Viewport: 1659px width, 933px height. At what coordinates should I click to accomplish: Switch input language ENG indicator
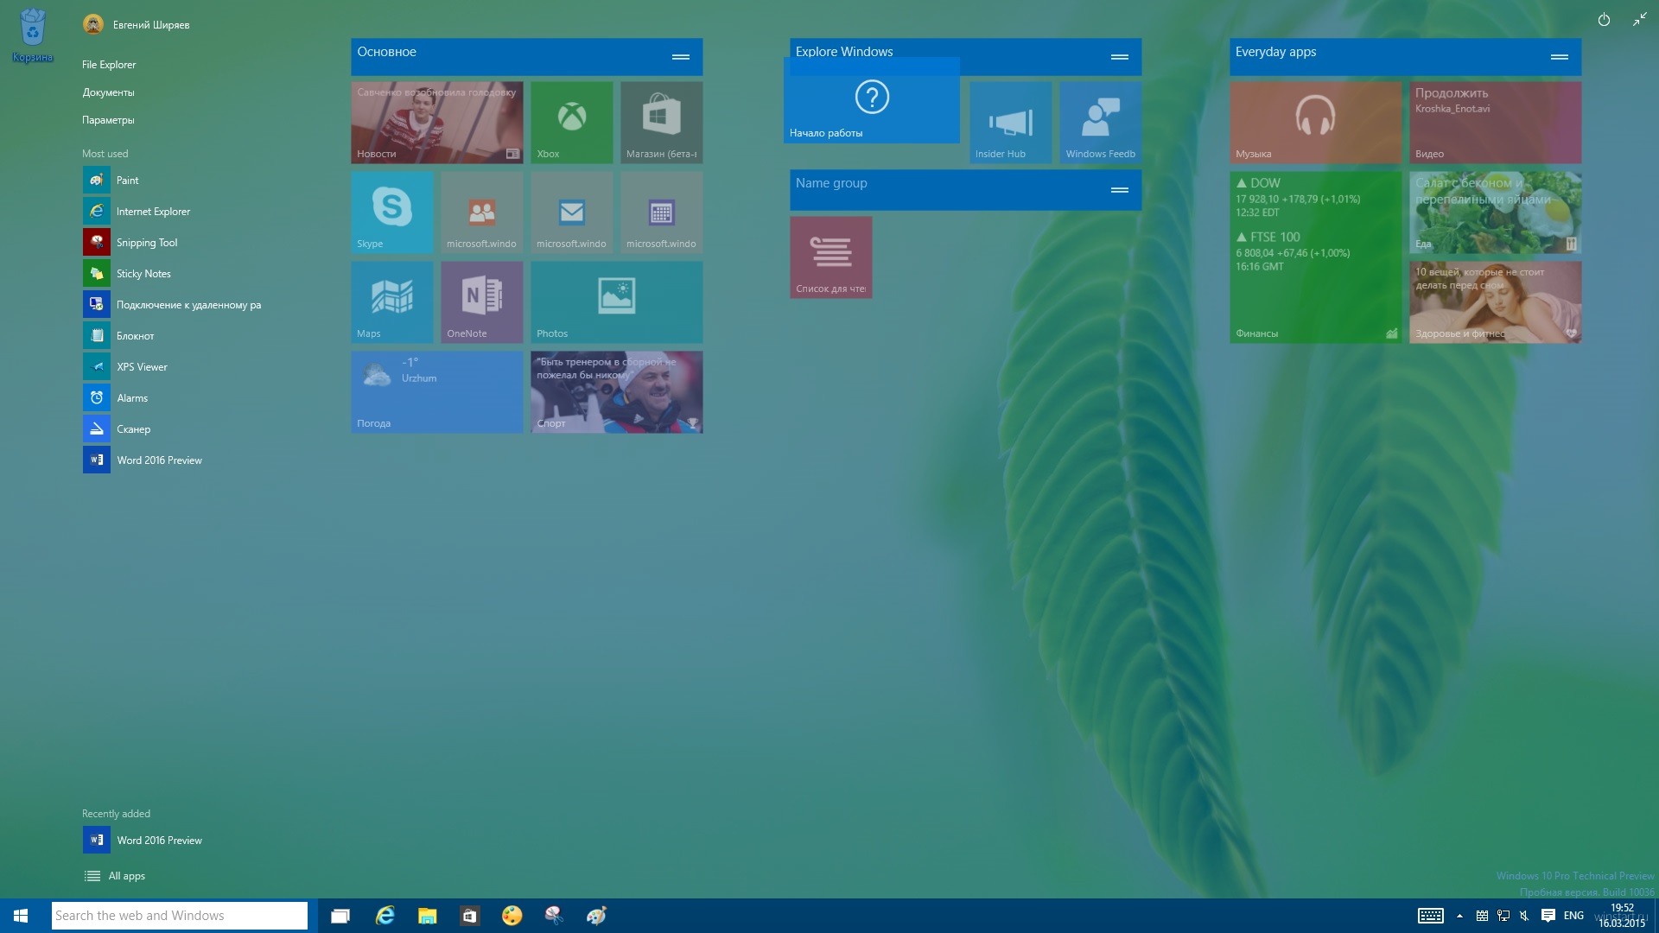point(1573,916)
